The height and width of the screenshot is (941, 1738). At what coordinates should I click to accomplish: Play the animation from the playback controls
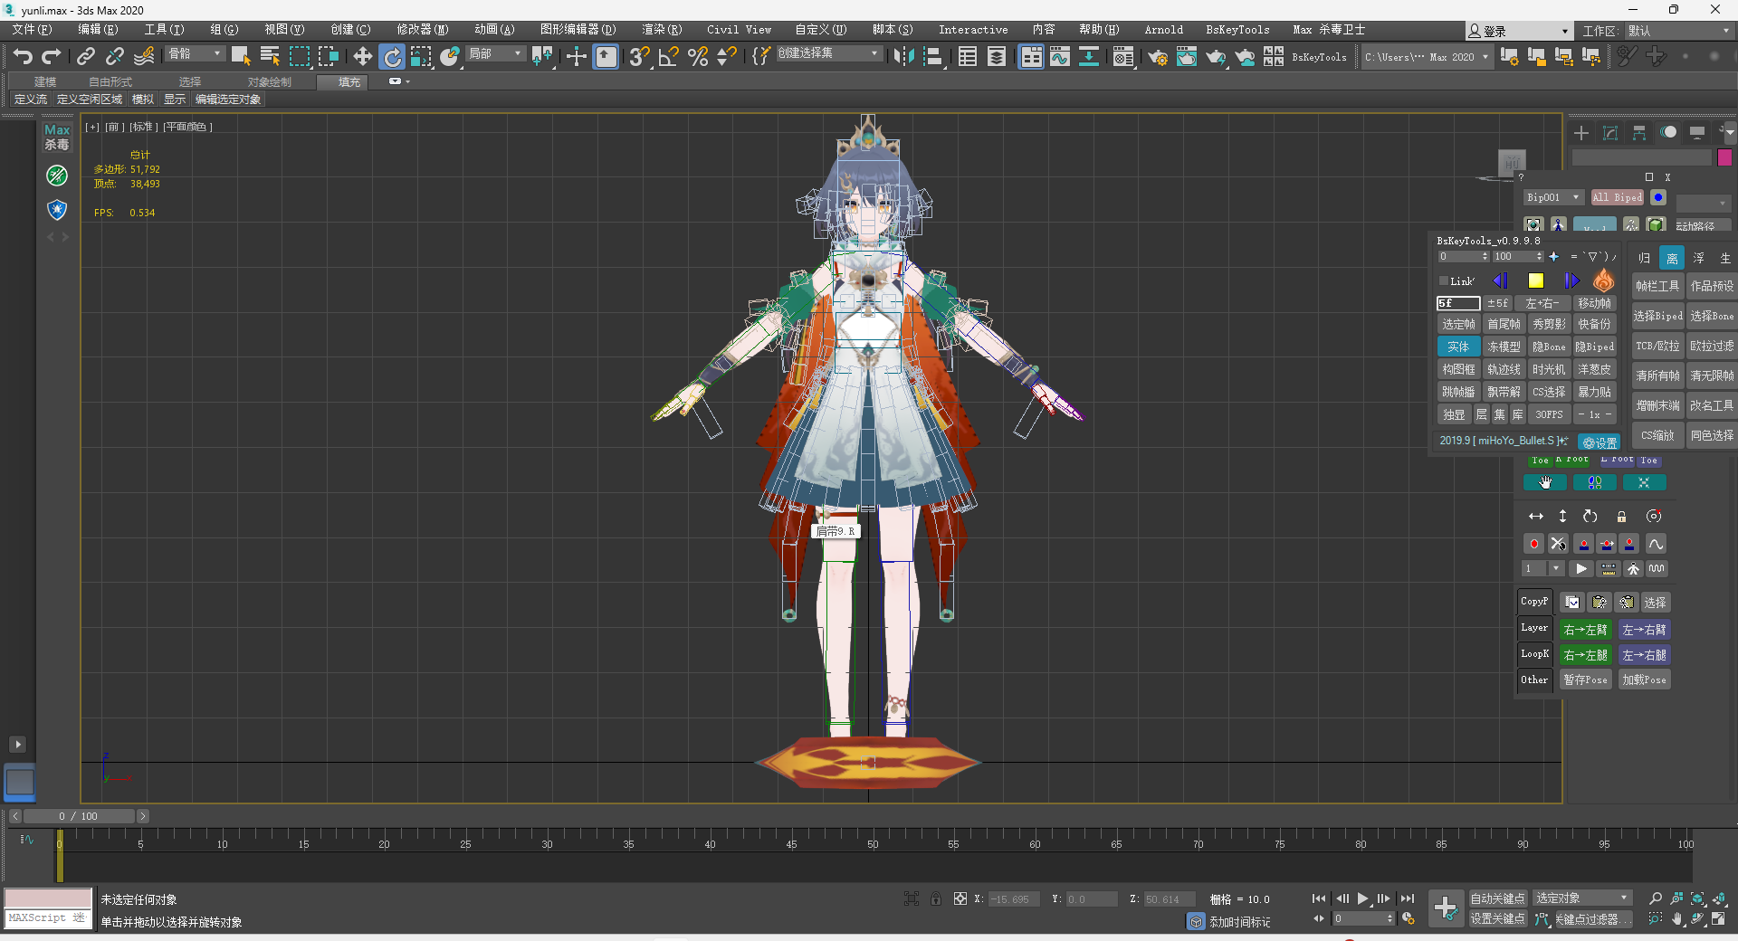pos(1362,899)
